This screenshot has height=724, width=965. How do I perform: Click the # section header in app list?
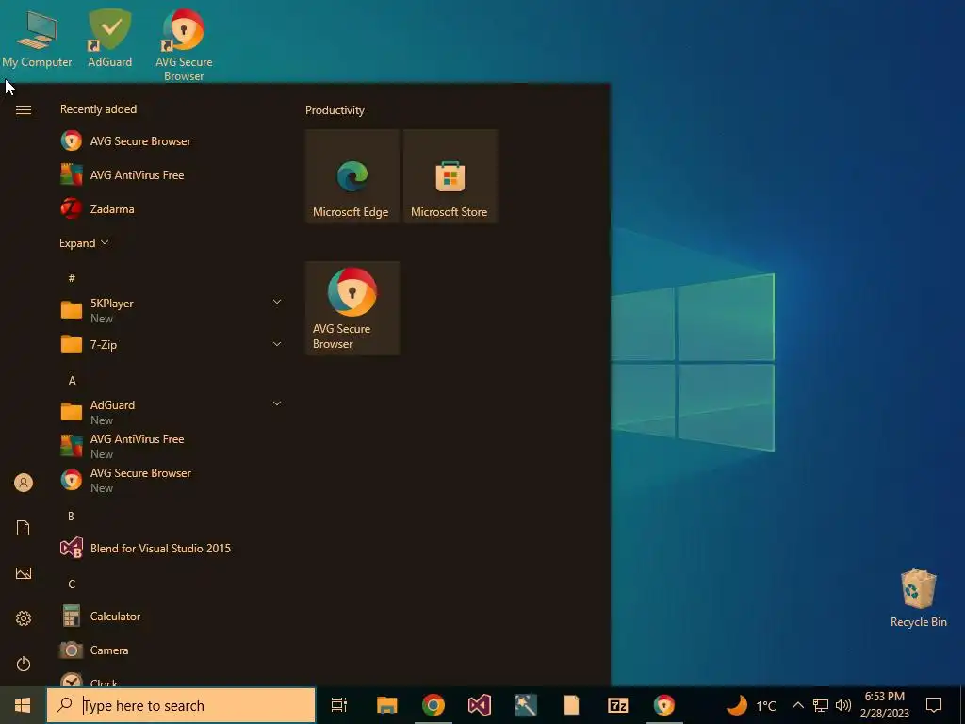[72, 278]
